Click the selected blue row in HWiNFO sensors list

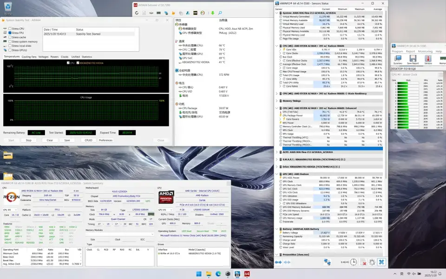coord(333,148)
